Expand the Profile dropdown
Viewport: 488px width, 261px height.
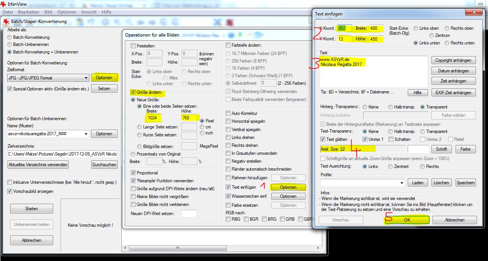(x=402, y=183)
